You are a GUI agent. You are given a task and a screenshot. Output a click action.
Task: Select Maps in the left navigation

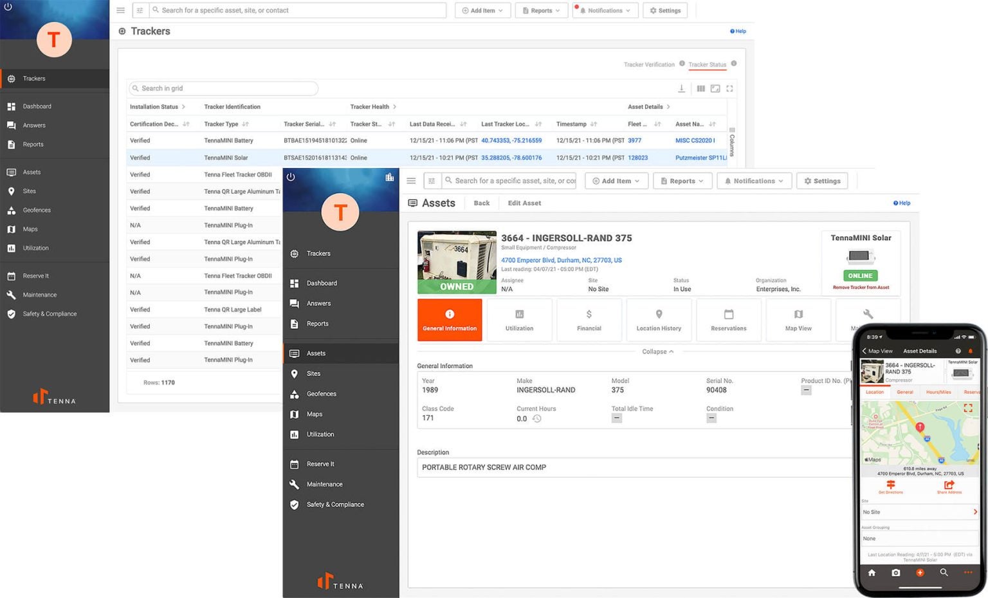coord(30,229)
